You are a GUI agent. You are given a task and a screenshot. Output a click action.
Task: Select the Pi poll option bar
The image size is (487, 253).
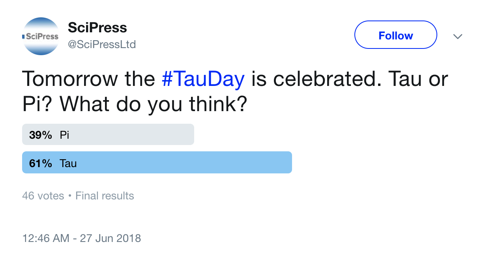pos(108,134)
